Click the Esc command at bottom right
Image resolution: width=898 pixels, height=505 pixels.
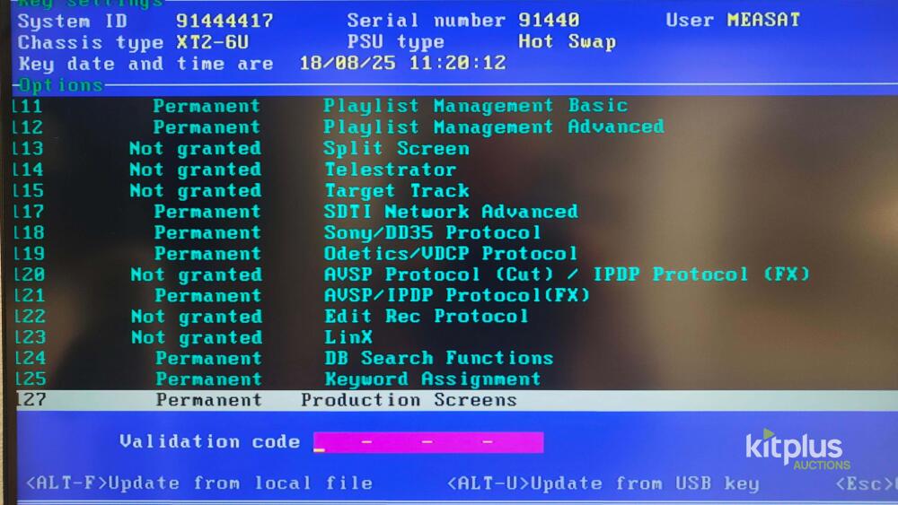click(866, 484)
